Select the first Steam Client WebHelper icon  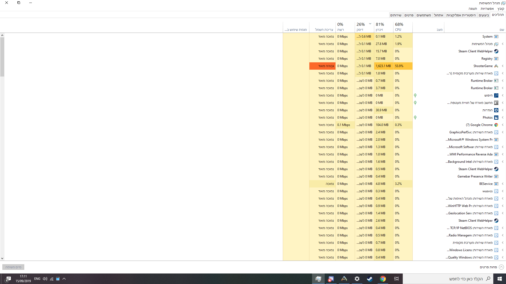tap(496, 51)
